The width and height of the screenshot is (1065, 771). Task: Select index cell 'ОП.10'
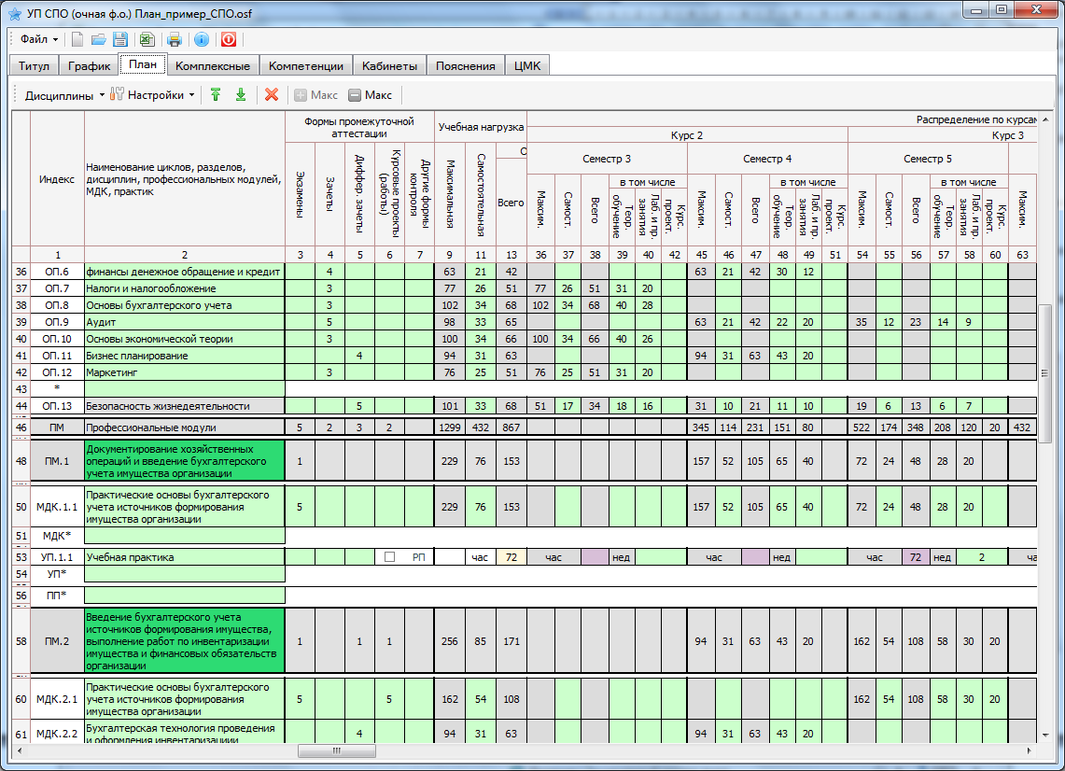click(x=57, y=339)
